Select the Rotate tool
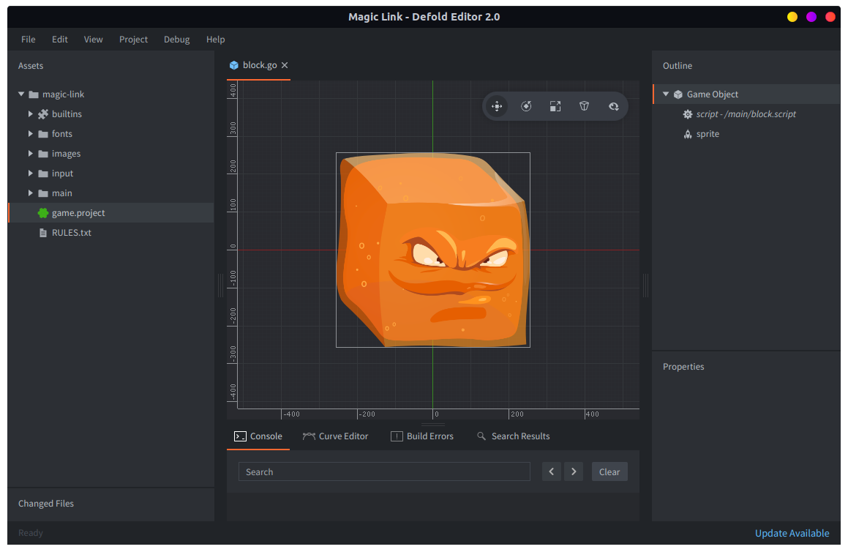The width and height of the screenshot is (848, 552). pyautogui.click(x=526, y=106)
